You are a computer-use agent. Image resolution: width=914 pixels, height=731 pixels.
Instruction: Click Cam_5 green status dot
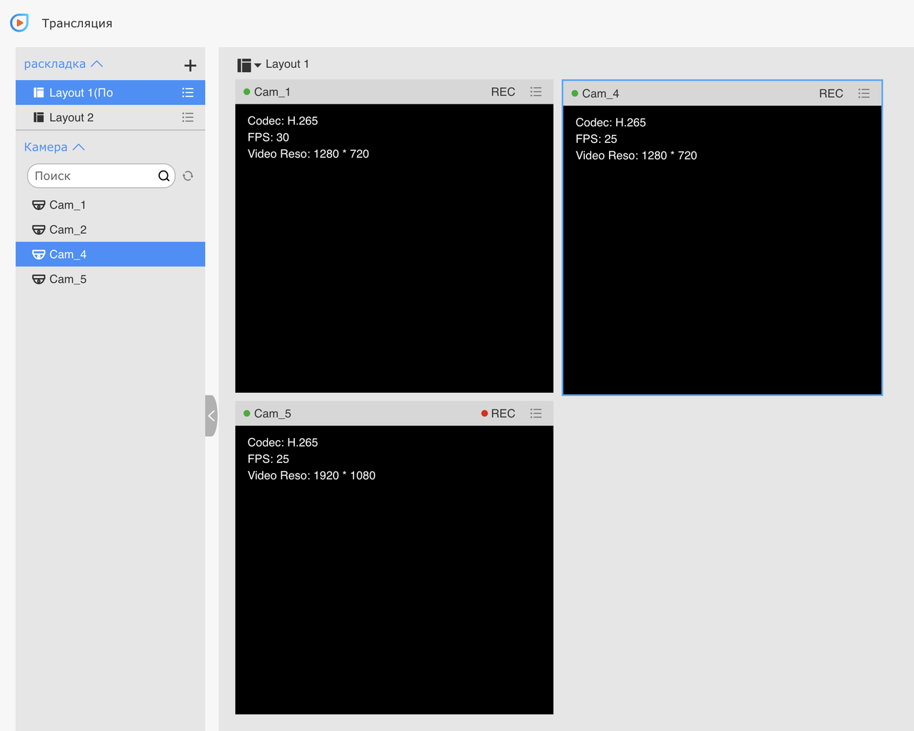(247, 414)
